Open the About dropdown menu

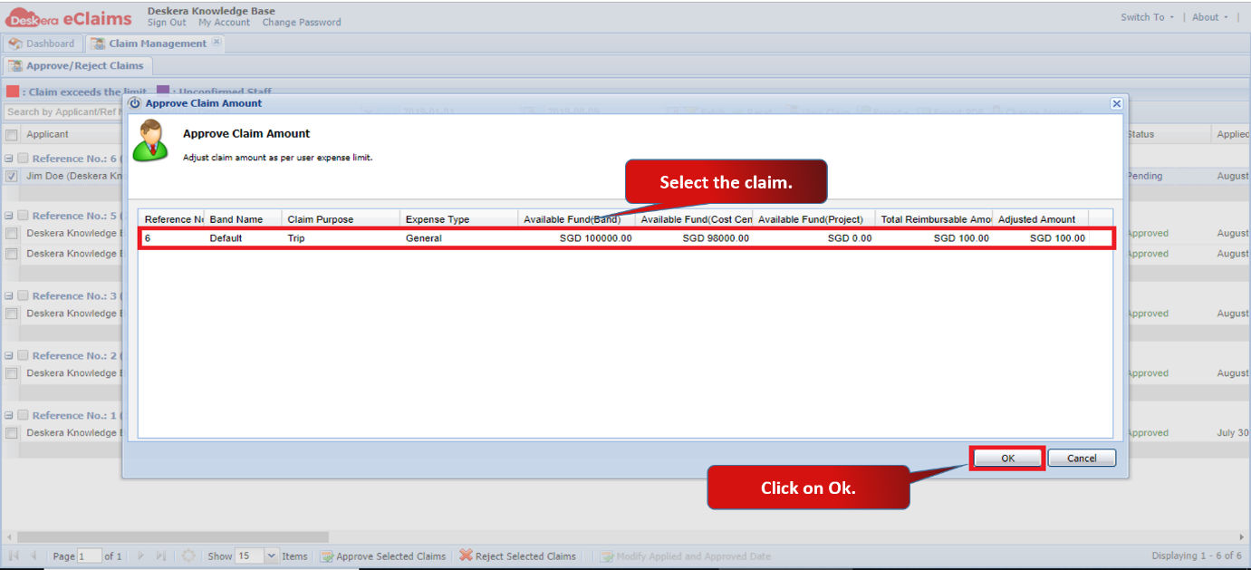(x=1210, y=17)
